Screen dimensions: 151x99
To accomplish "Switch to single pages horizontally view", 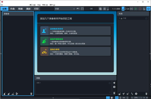I will click(x=124, y=98).
